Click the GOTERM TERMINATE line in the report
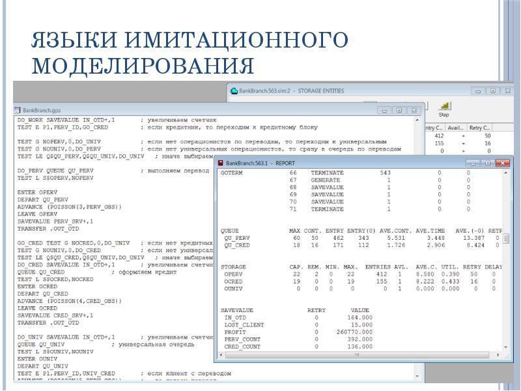The height and width of the screenshot is (391, 521). [x=274, y=173]
